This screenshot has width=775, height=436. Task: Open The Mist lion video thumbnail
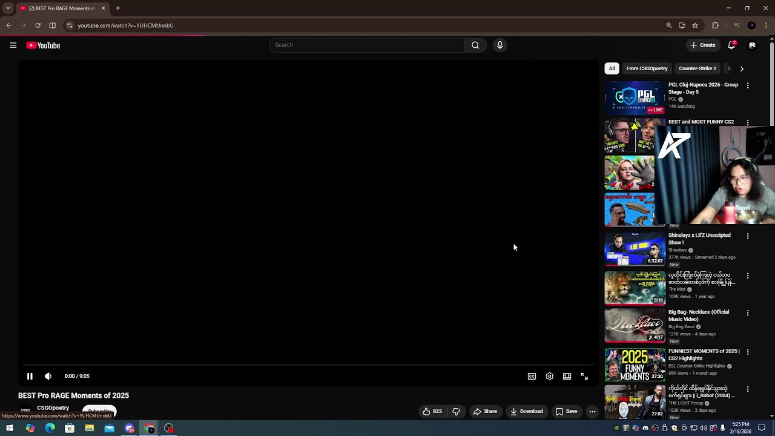pyautogui.click(x=635, y=287)
